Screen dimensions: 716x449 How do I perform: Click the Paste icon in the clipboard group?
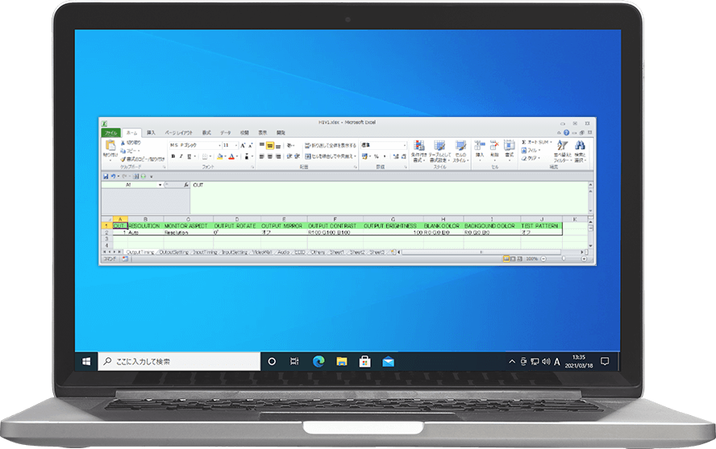(x=110, y=148)
